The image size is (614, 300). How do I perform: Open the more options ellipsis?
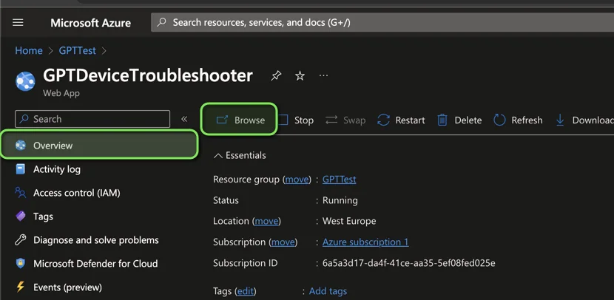point(323,75)
